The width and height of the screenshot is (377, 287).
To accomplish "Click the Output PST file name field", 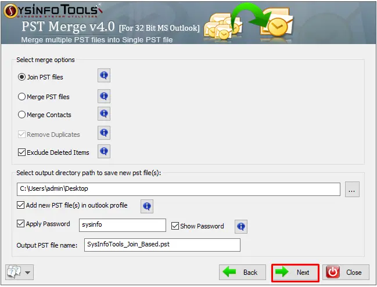I will [162, 245].
